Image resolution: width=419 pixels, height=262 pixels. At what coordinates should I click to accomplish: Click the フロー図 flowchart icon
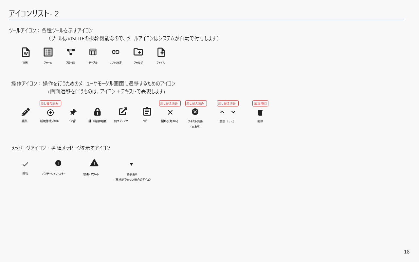point(71,52)
